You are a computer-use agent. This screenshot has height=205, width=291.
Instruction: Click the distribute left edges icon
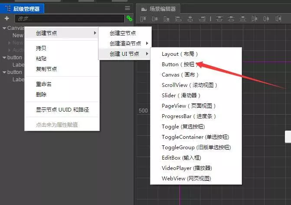(x=255, y=19)
